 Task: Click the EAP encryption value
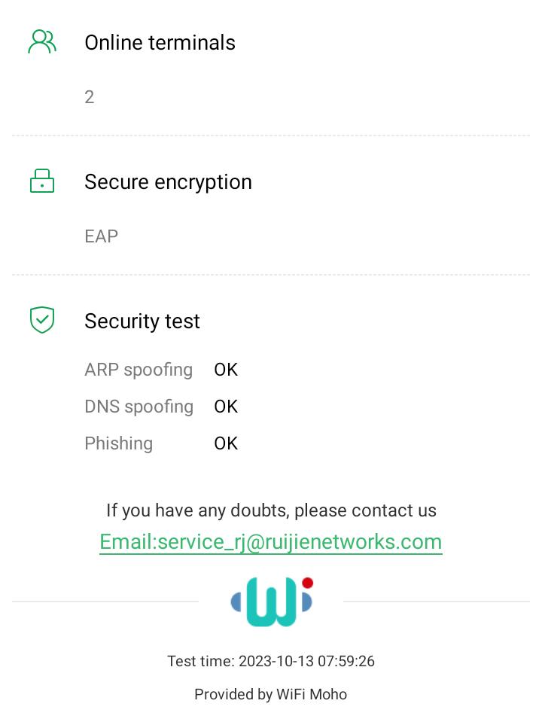click(101, 236)
